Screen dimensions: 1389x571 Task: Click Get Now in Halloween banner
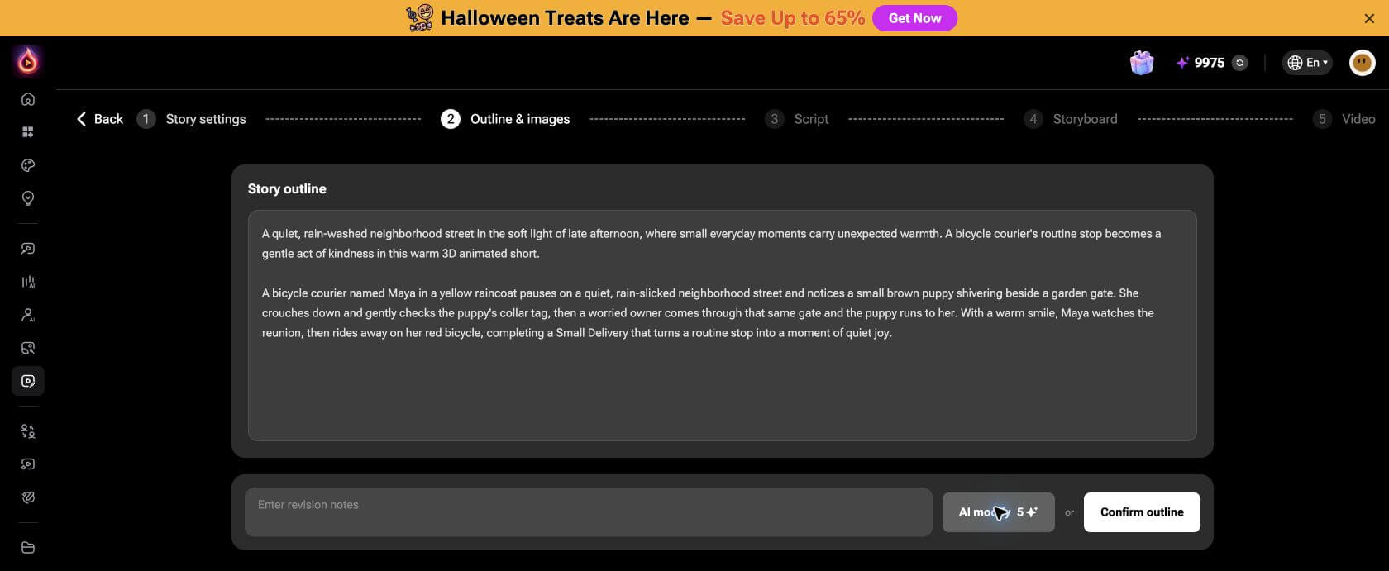[914, 18]
